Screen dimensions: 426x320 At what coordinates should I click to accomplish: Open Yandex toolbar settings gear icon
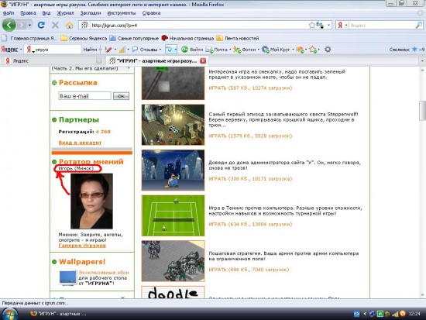328,50
